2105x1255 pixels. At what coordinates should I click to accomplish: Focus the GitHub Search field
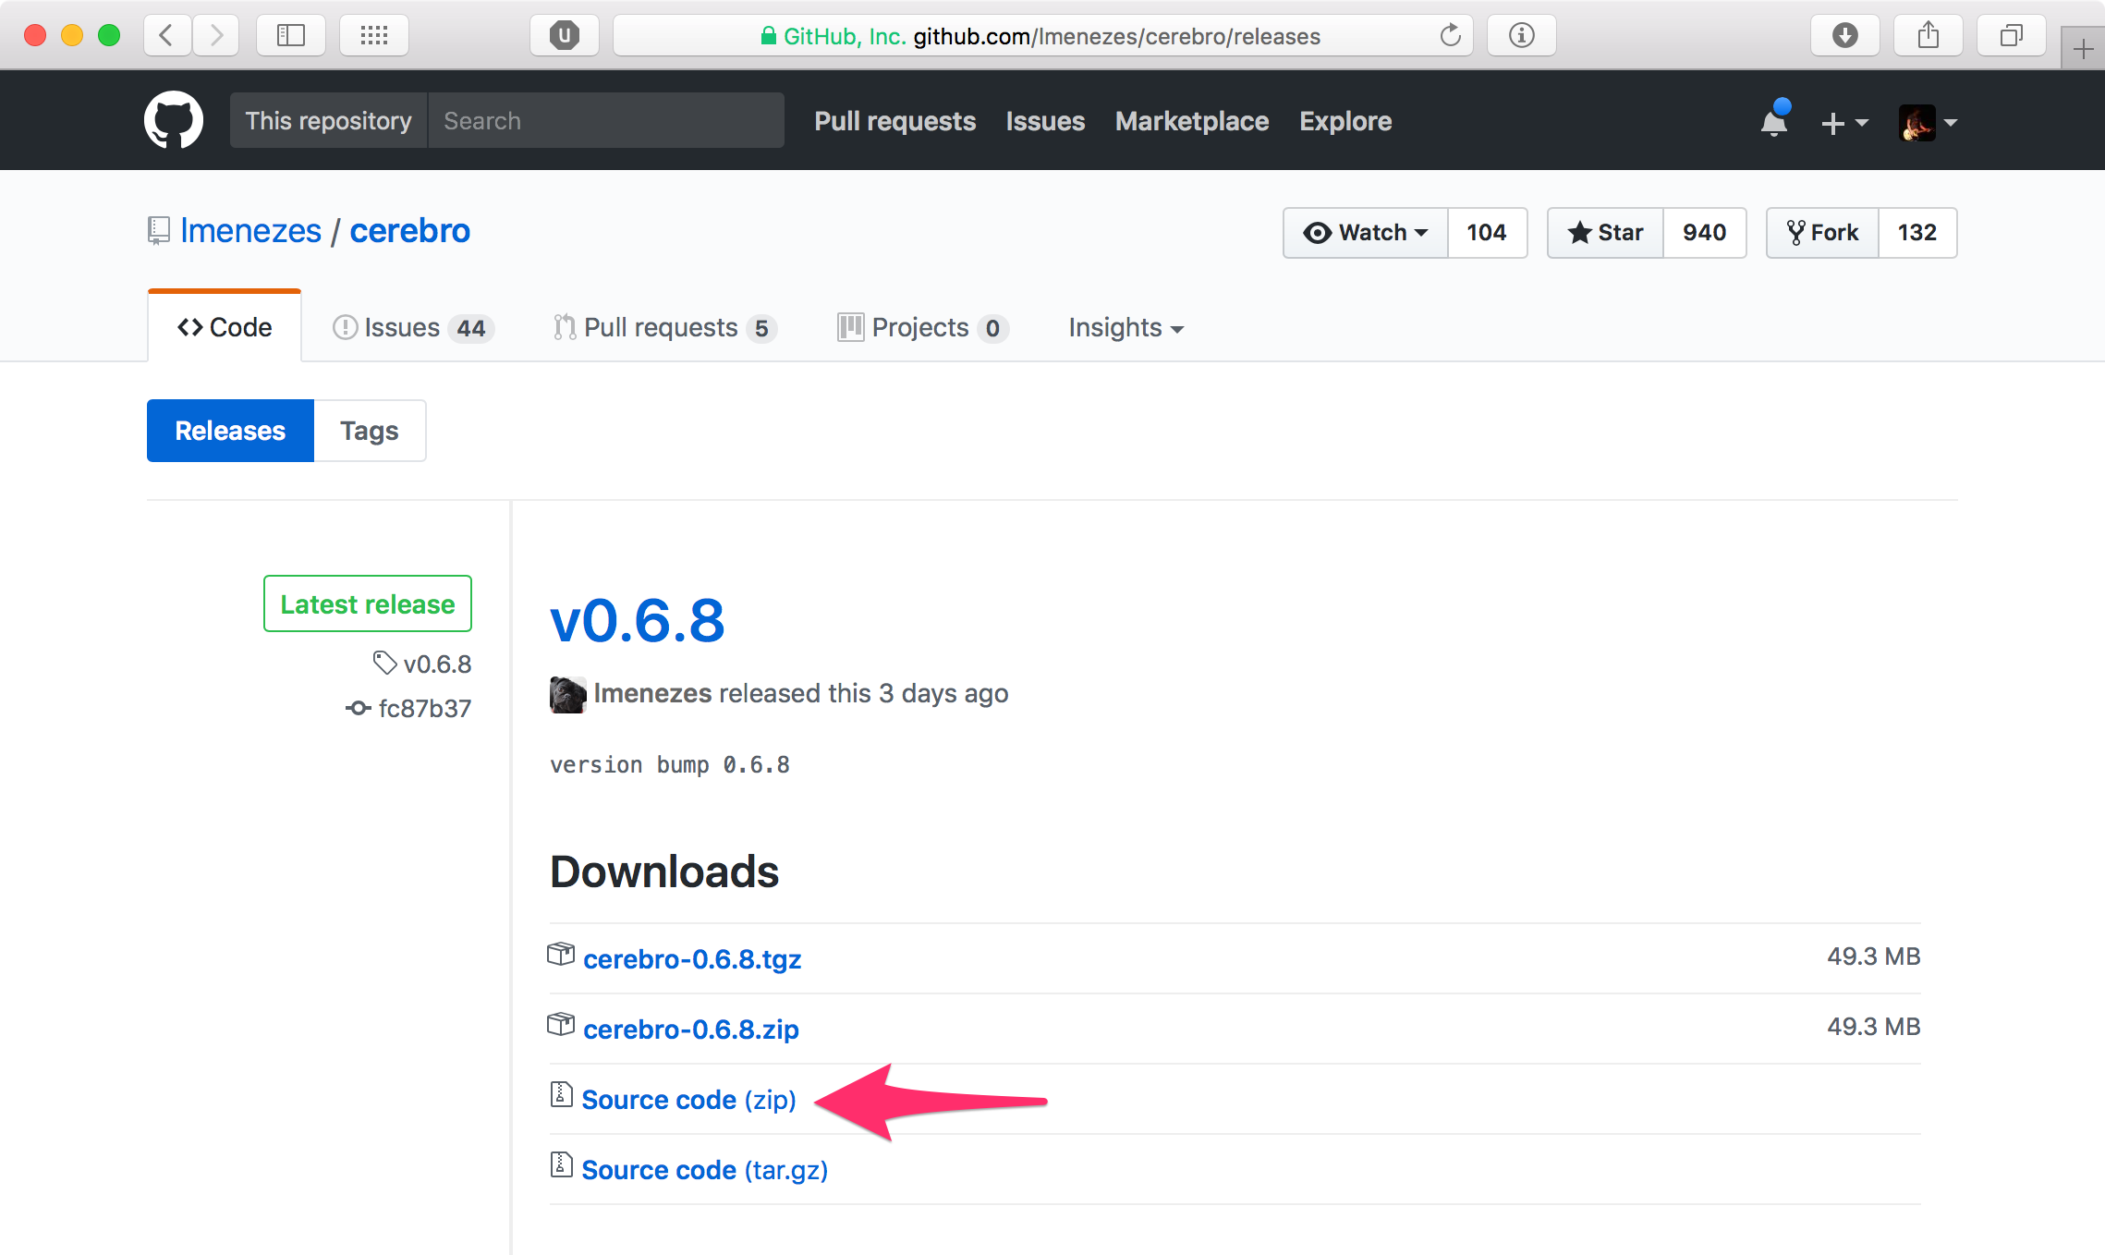(x=606, y=121)
